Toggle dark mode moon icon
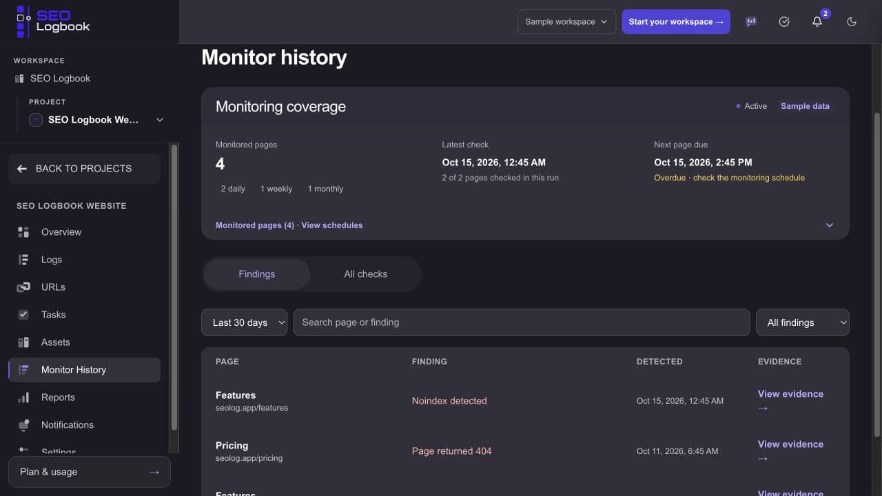The height and width of the screenshot is (496, 882). pyautogui.click(x=852, y=21)
